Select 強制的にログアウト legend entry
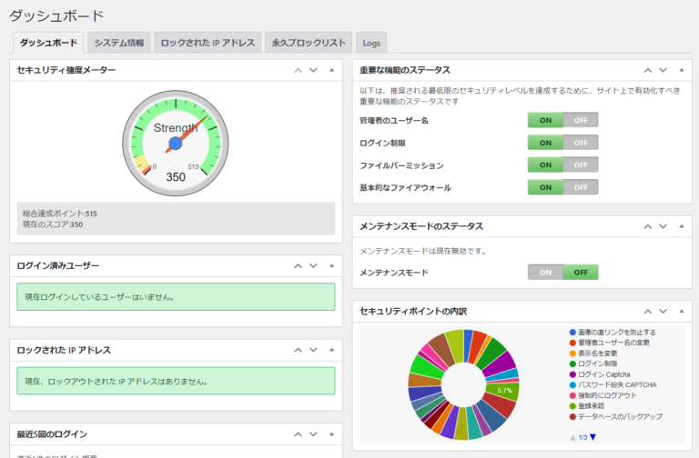Image resolution: width=699 pixels, height=458 pixels. coord(603,395)
